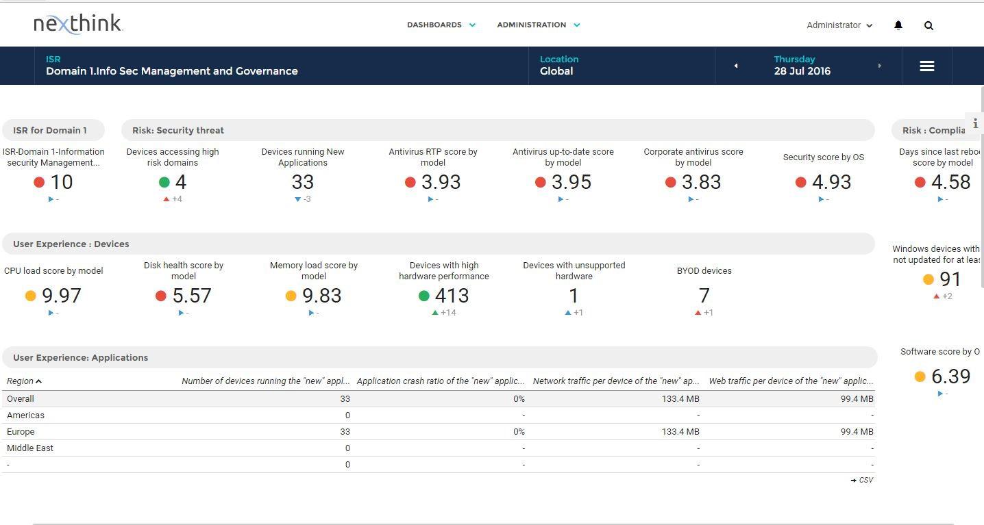The height and width of the screenshot is (525, 984).
Task: Click the Risk: Security threat section header
Action: (498, 130)
